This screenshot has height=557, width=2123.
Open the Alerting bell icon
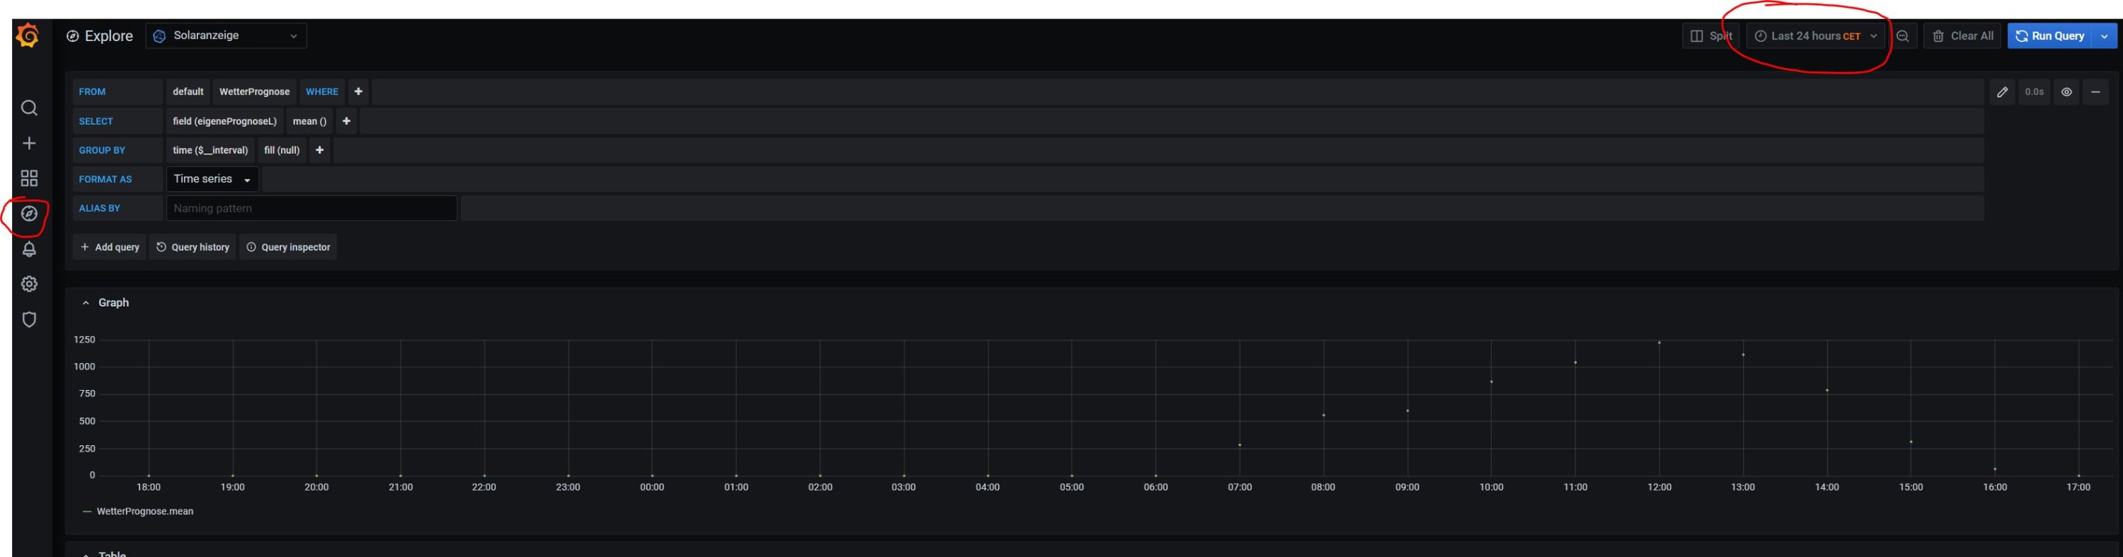[x=29, y=249]
